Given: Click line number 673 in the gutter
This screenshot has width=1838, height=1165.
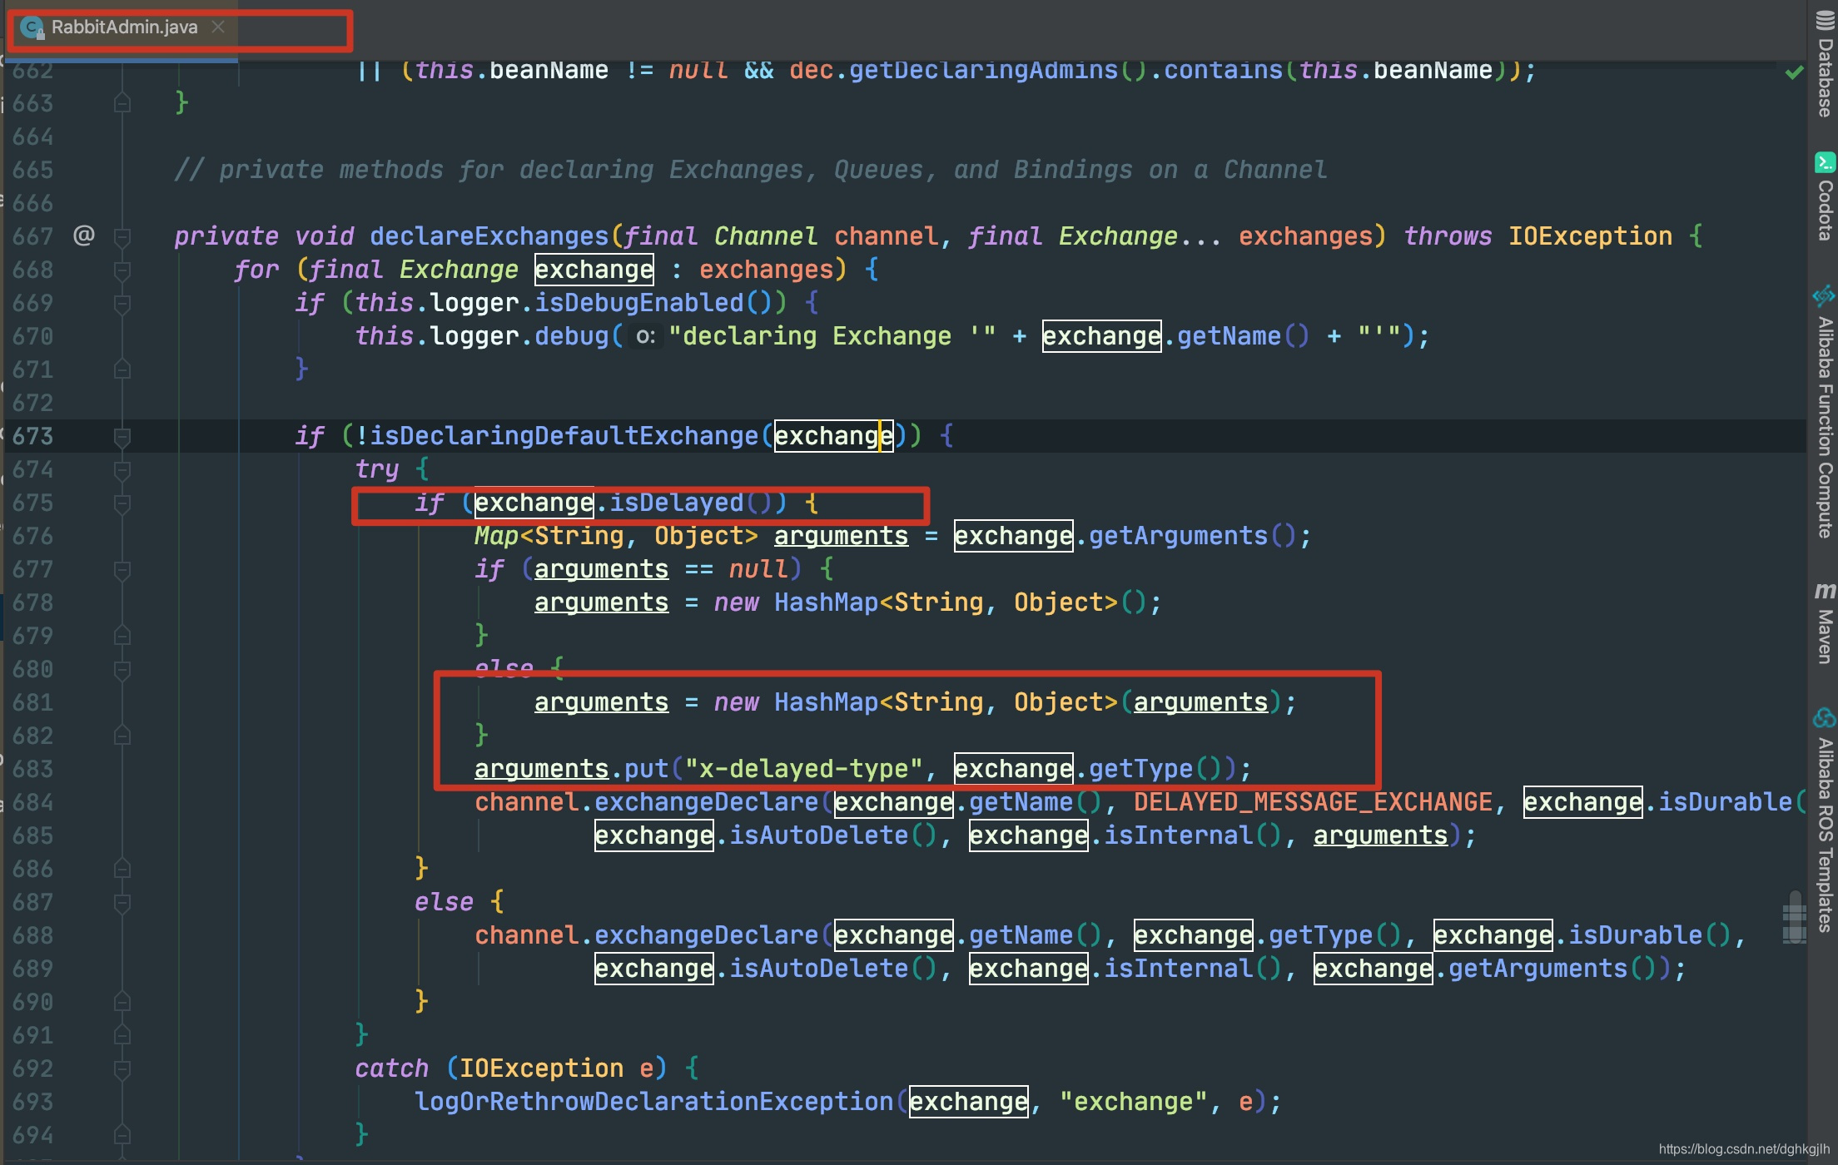Looking at the screenshot, I should (x=32, y=436).
